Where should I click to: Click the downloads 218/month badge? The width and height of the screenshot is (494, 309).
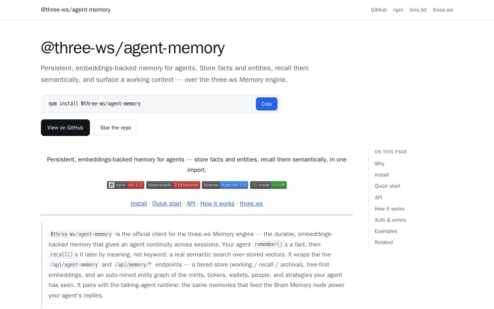(173, 185)
